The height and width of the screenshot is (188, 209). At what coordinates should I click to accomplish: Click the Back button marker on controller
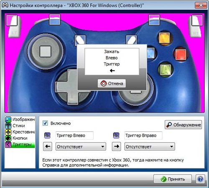80,40
